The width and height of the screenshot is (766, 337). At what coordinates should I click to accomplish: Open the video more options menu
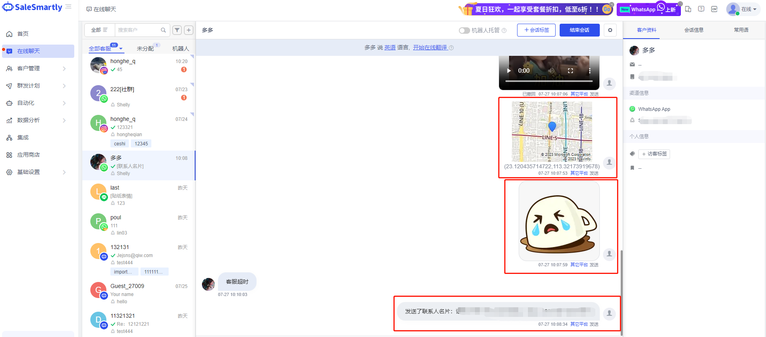click(589, 71)
